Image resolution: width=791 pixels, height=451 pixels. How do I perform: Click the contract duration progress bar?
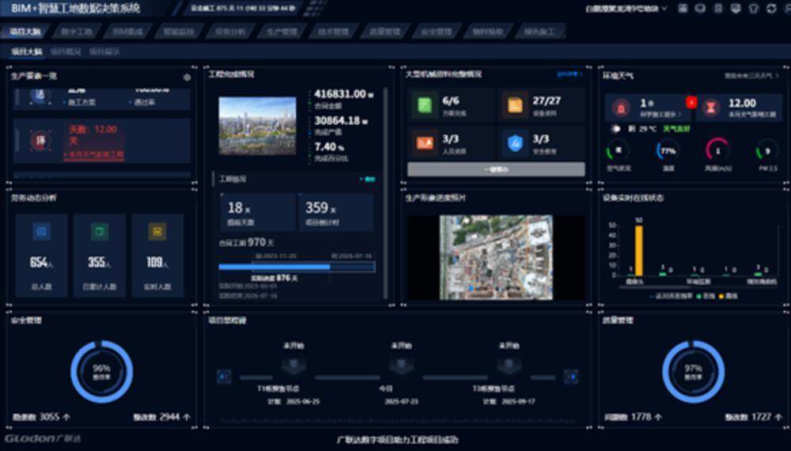coord(296,267)
